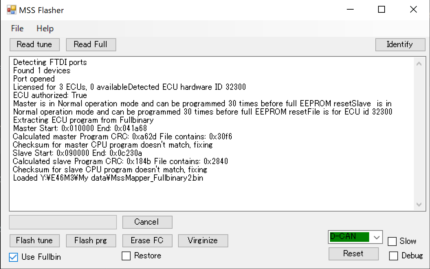The image size is (430, 269).
Task: Click the empty progress bar
Action: (63, 222)
